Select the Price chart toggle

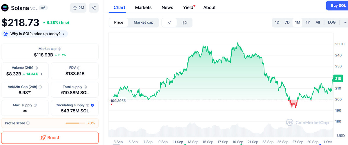[x=119, y=23]
